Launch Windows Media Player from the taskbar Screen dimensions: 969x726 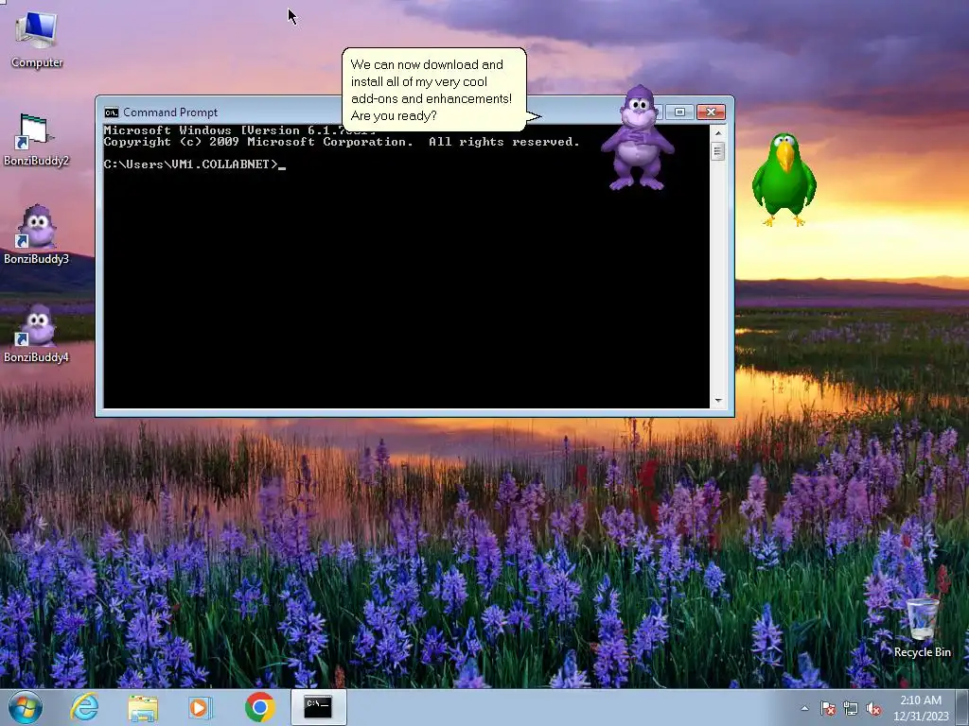[x=199, y=707]
